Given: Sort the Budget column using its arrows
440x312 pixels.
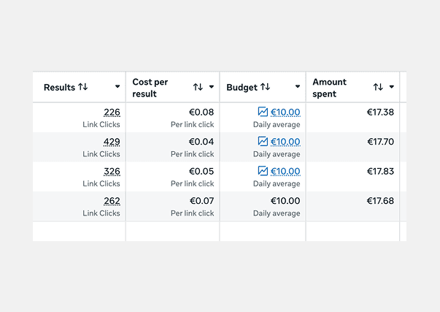Looking at the screenshot, I should tap(265, 86).
